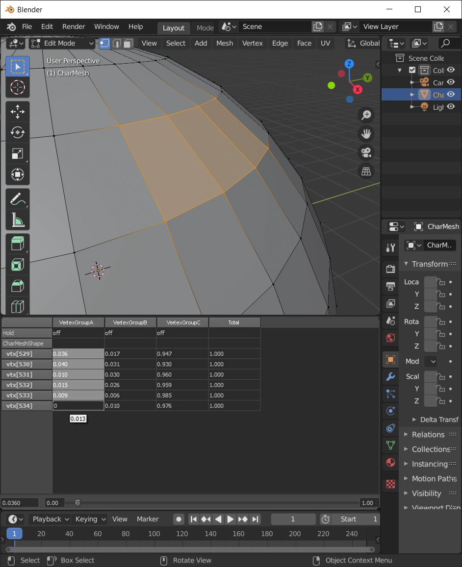
Task: Select the Measure tool
Action: coord(17,220)
